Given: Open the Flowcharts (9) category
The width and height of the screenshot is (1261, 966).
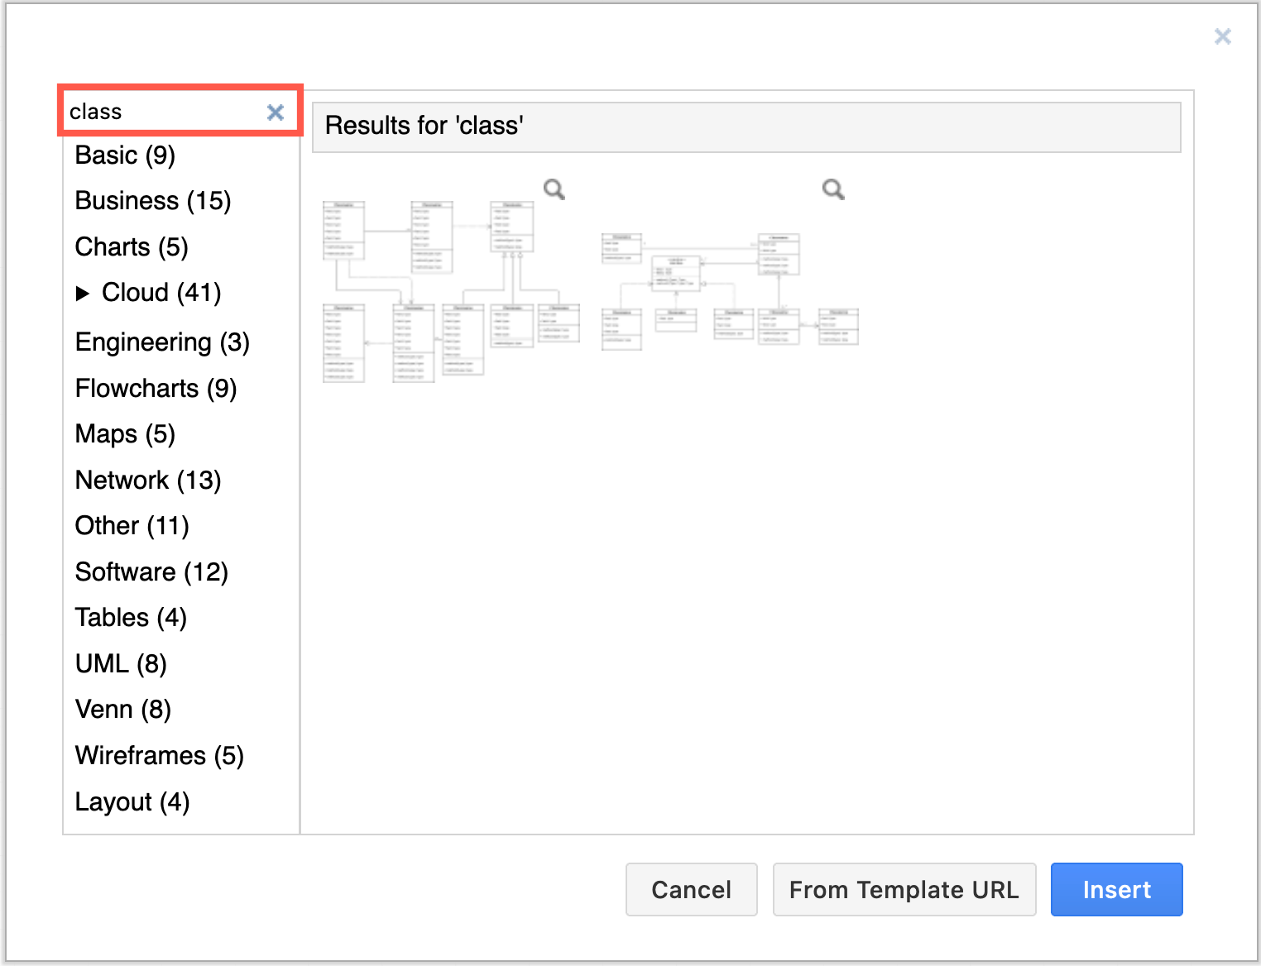Looking at the screenshot, I should [x=156, y=388].
